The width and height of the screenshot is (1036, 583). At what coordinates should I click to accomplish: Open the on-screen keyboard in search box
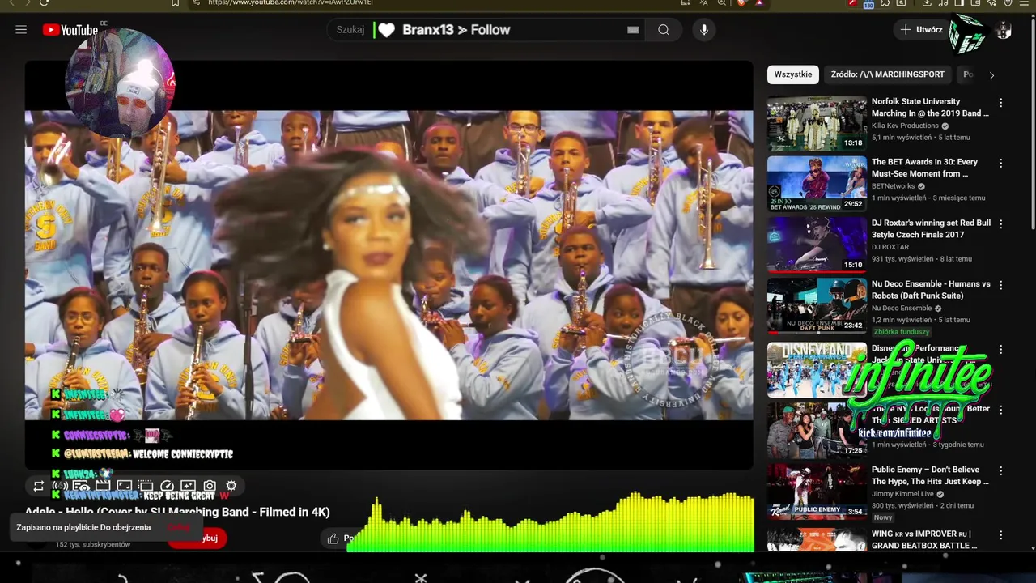tap(633, 30)
